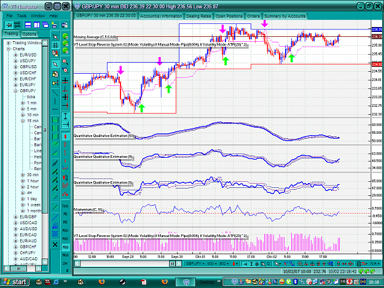The image size is (384, 288).
Task: Select the vertical green lines tool
Action: [x=55, y=128]
